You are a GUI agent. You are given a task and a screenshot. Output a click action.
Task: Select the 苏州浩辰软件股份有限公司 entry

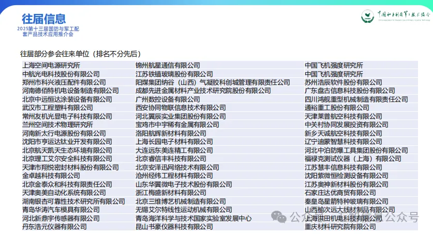click(344, 82)
